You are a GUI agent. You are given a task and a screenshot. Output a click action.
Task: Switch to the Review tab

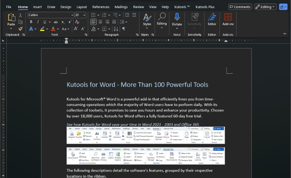pos(139,7)
